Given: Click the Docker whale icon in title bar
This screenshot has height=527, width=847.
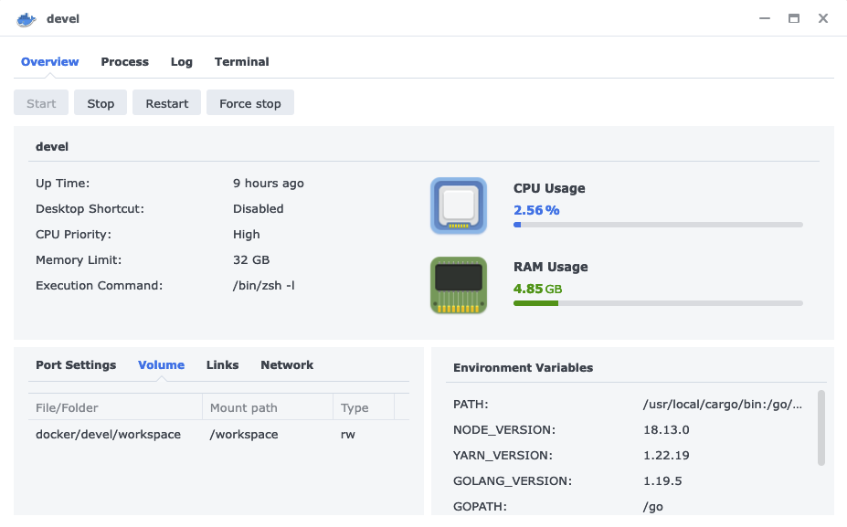Looking at the screenshot, I should click(26, 19).
